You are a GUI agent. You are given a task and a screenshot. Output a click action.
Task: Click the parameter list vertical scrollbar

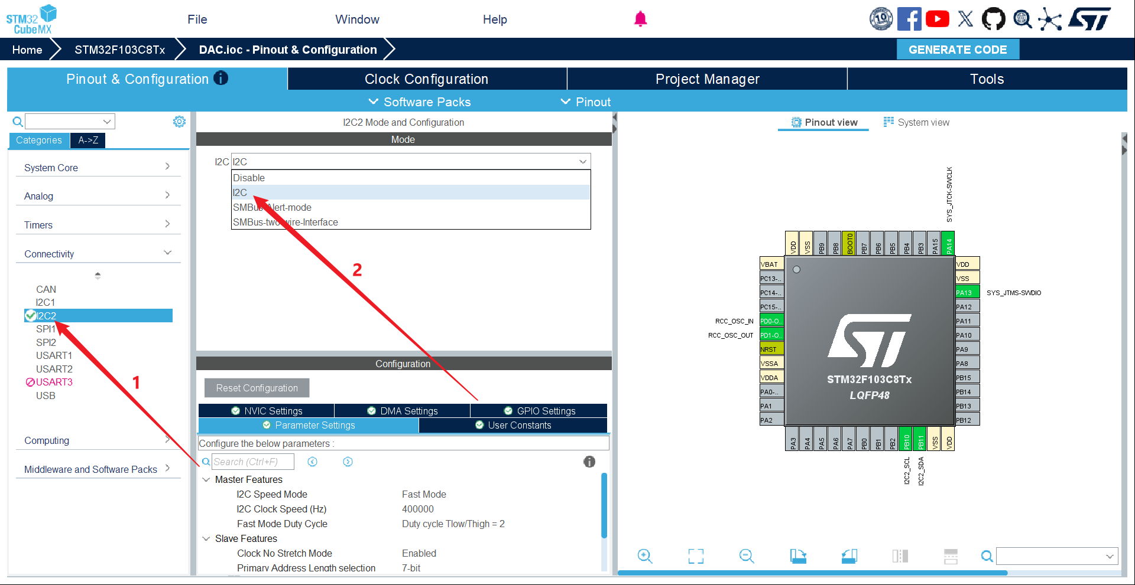pos(604,505)
